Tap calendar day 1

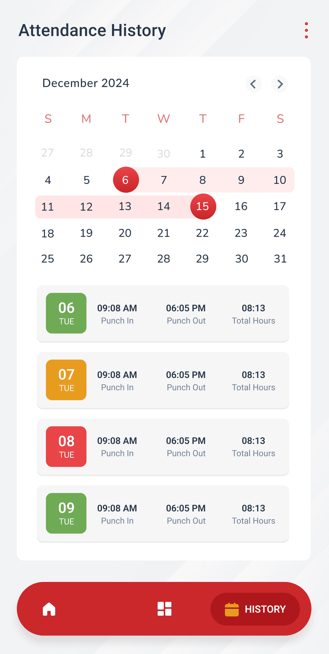tap(203, 154)
